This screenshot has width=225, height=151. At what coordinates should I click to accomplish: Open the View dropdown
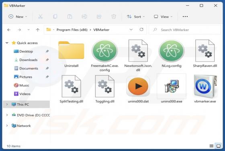coord(163,16)
